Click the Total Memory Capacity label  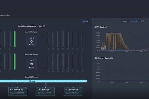tap(32, 26)
